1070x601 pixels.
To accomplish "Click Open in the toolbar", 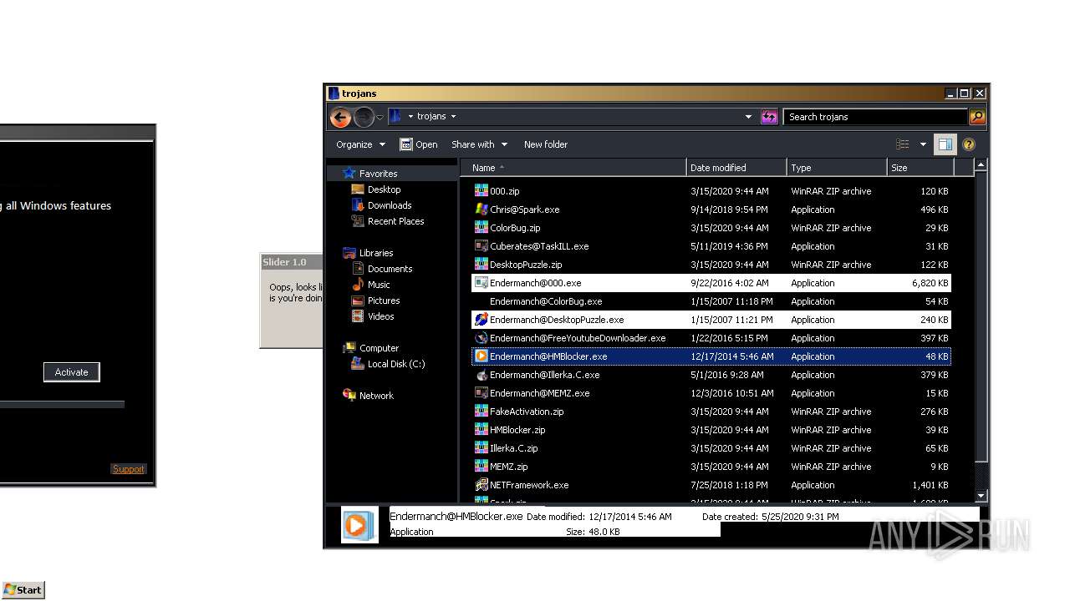I will point(419,144).
